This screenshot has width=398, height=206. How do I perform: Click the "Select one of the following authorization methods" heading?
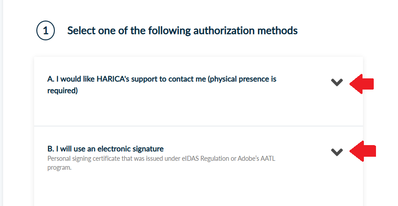pyautogui.click(x=182, y=31)
